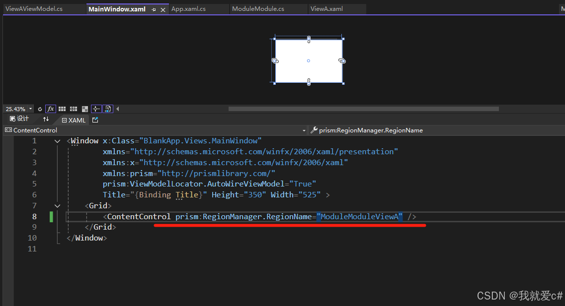Unpin the MainWindow.xaml tab
This screenshot has height=306, width=565.
(154, 9)
